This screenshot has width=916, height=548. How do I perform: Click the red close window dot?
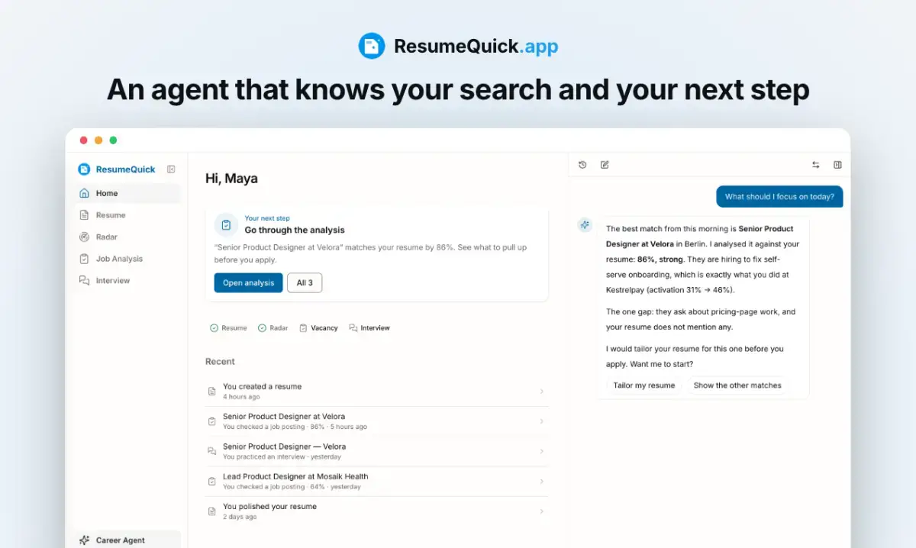click(83, 140)
